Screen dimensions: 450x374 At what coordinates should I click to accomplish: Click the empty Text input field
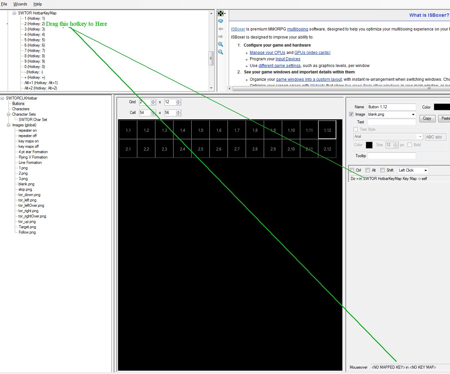[392, 122]
